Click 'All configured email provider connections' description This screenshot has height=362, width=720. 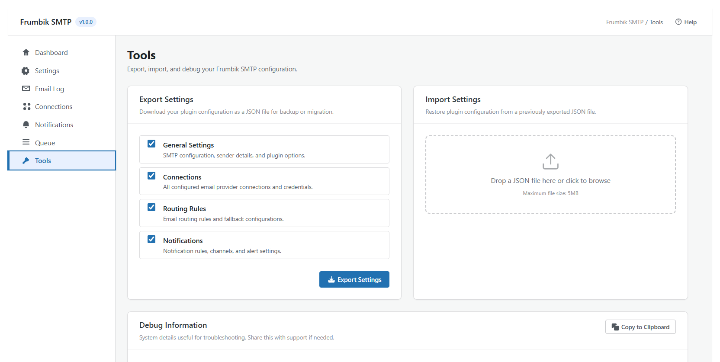tap(238, 187)
